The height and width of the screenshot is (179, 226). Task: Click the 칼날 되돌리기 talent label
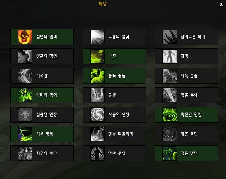[121, 134]
